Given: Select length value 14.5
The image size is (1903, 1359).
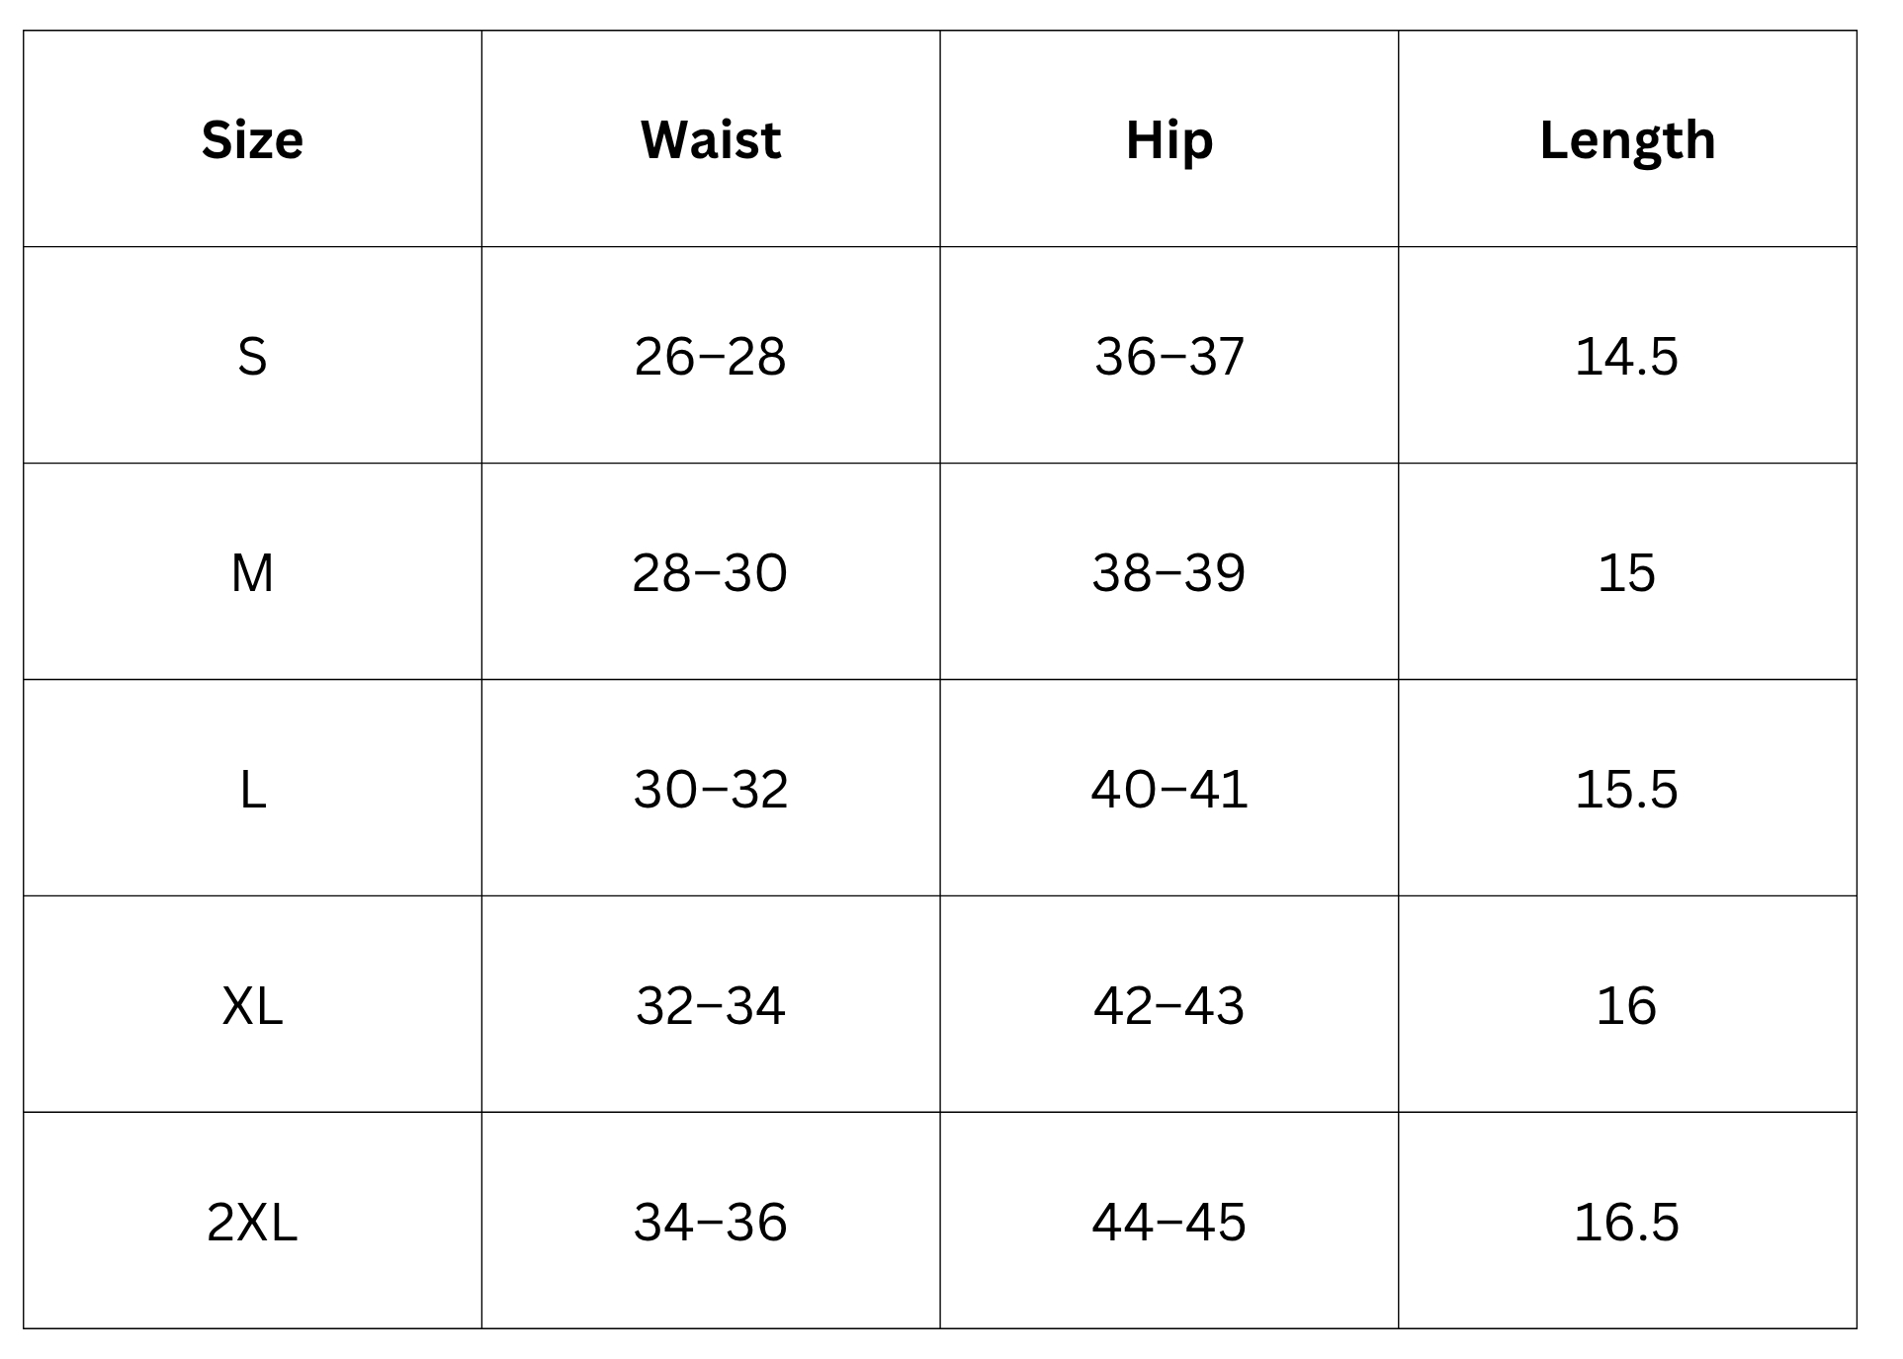Looking at the screenshot, I should click(1626, 356).
